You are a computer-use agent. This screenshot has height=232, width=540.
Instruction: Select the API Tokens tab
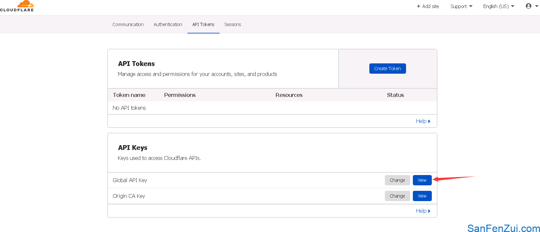203,24
